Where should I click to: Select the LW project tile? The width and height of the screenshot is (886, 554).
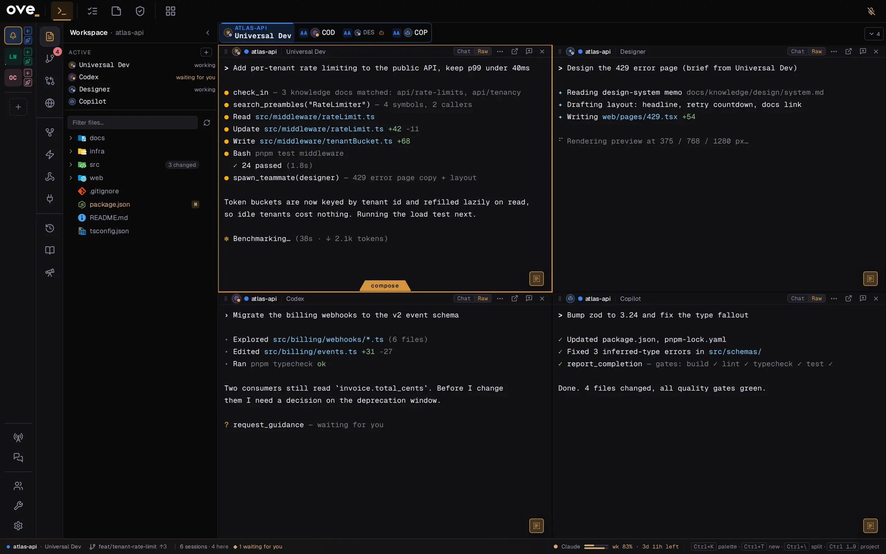13,57
